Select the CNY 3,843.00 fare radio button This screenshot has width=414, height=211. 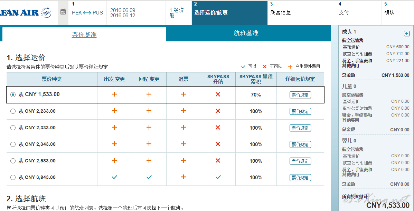point(13,177)
